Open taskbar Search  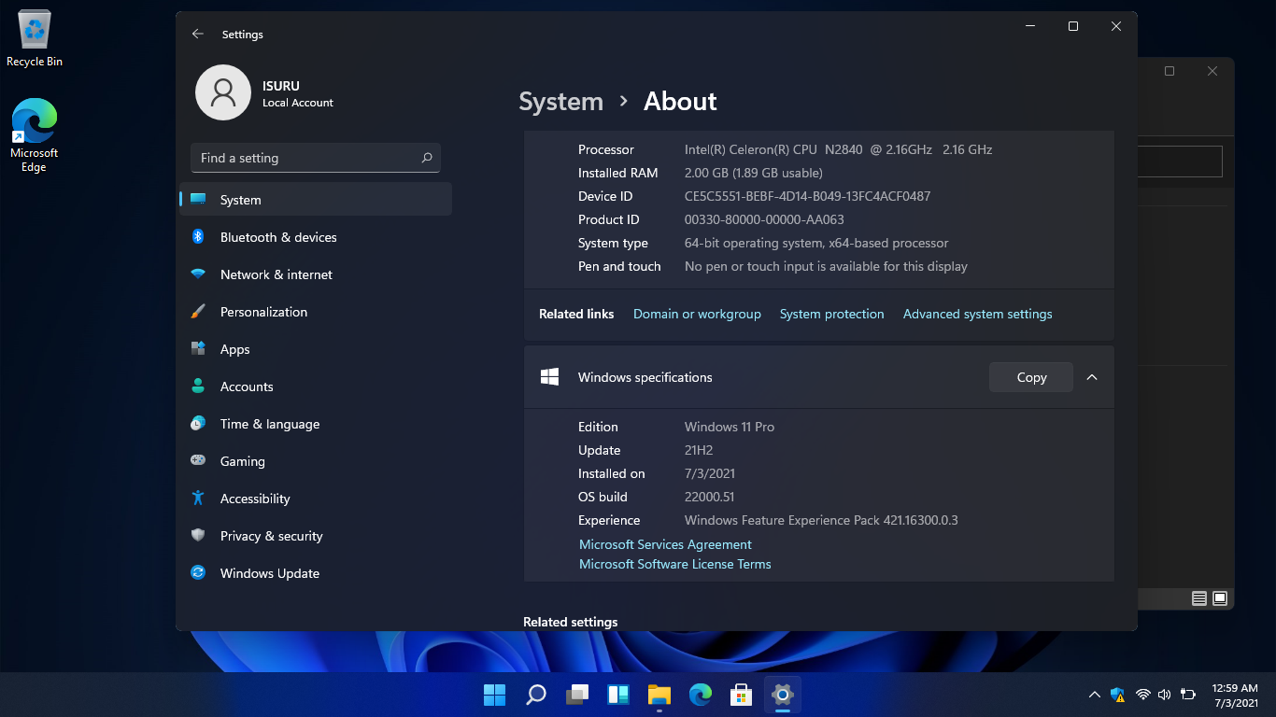[536, 695]
